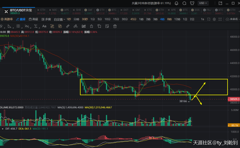Collapse the MACD indicator panel arrow

tap(3, 129)
